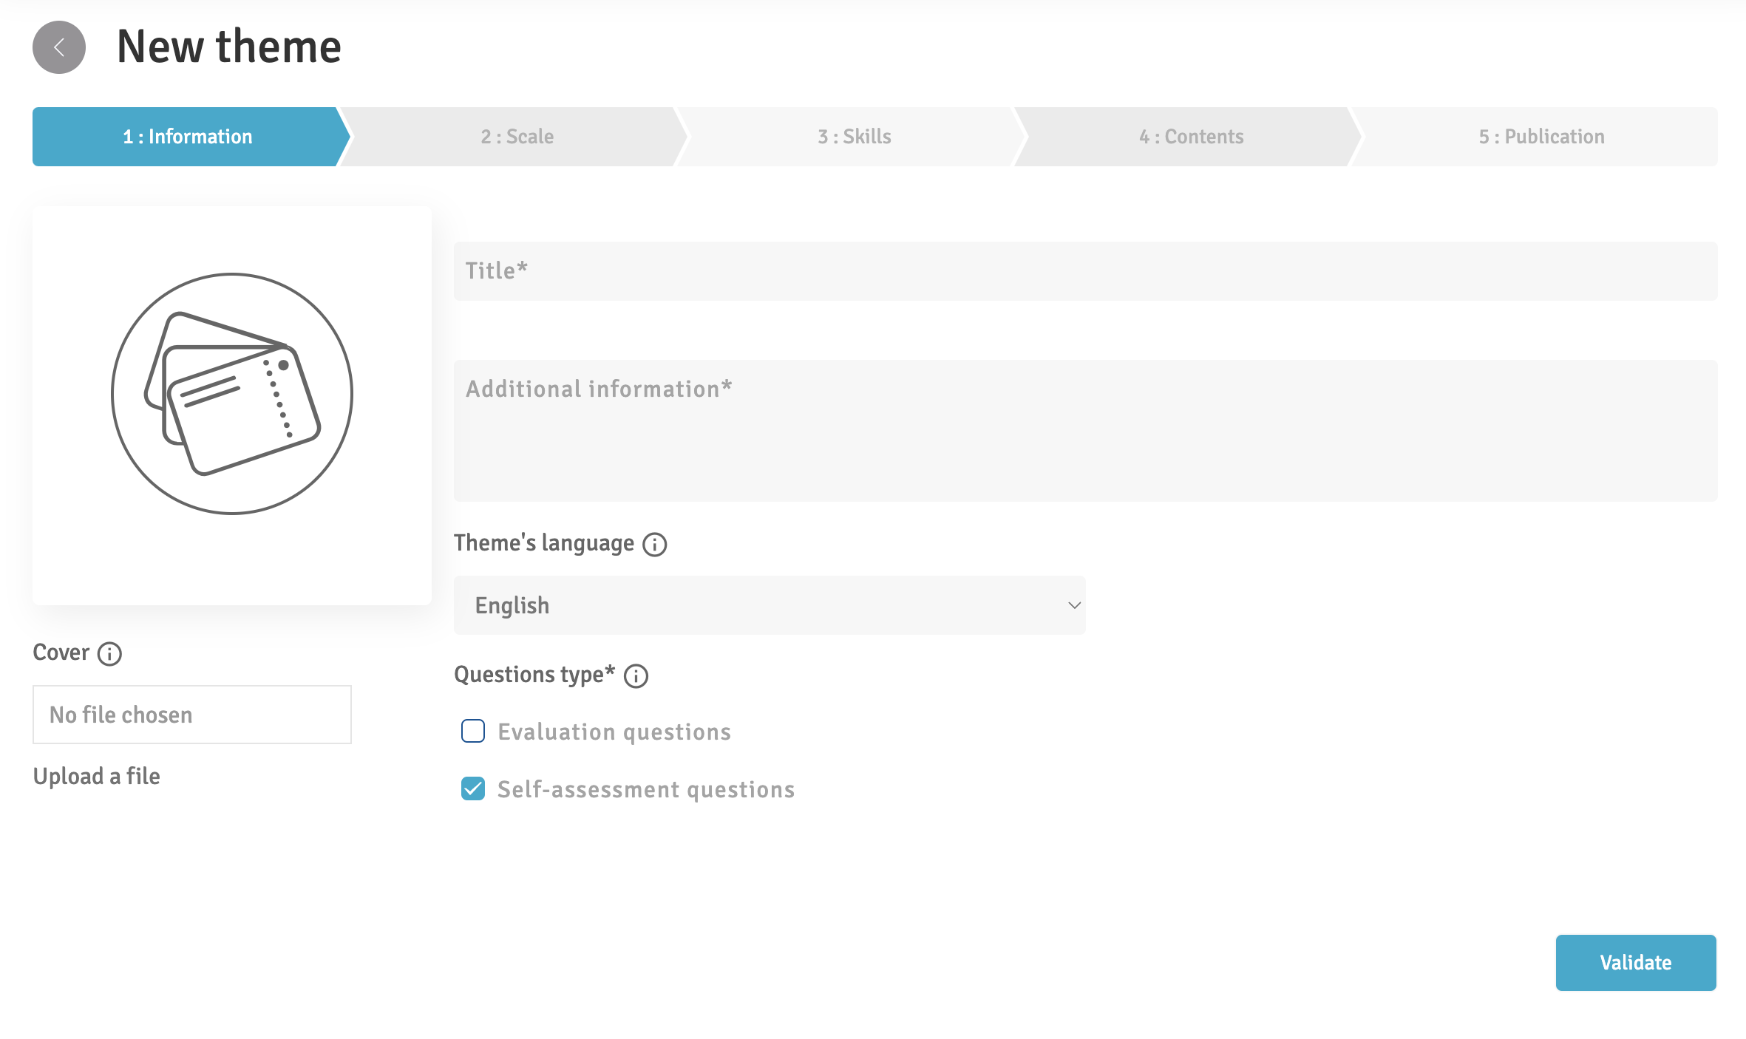Click the Theme's language info icon
The width and height of the screenshot is (1746, 1039).
[x=654, y=545]
